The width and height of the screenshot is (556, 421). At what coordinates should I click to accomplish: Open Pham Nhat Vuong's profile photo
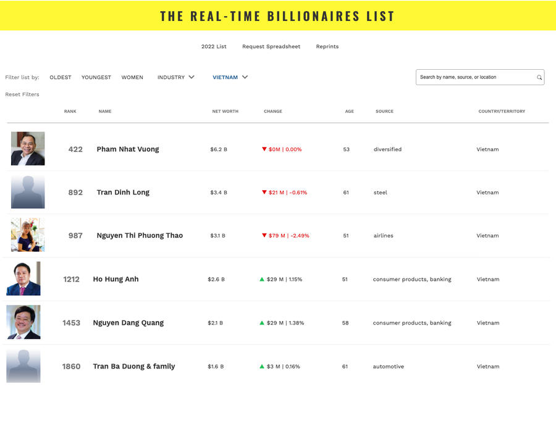[28, 149]
